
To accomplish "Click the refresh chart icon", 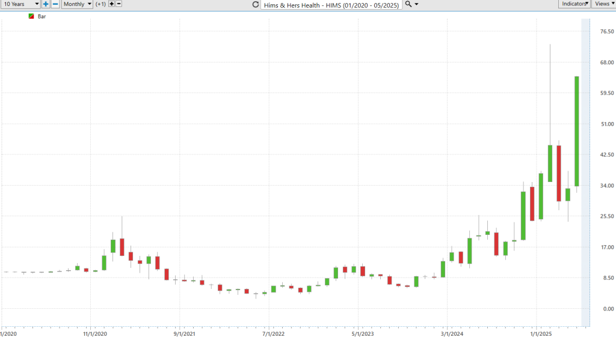I will pyautogui.click(x=255, y=4).
